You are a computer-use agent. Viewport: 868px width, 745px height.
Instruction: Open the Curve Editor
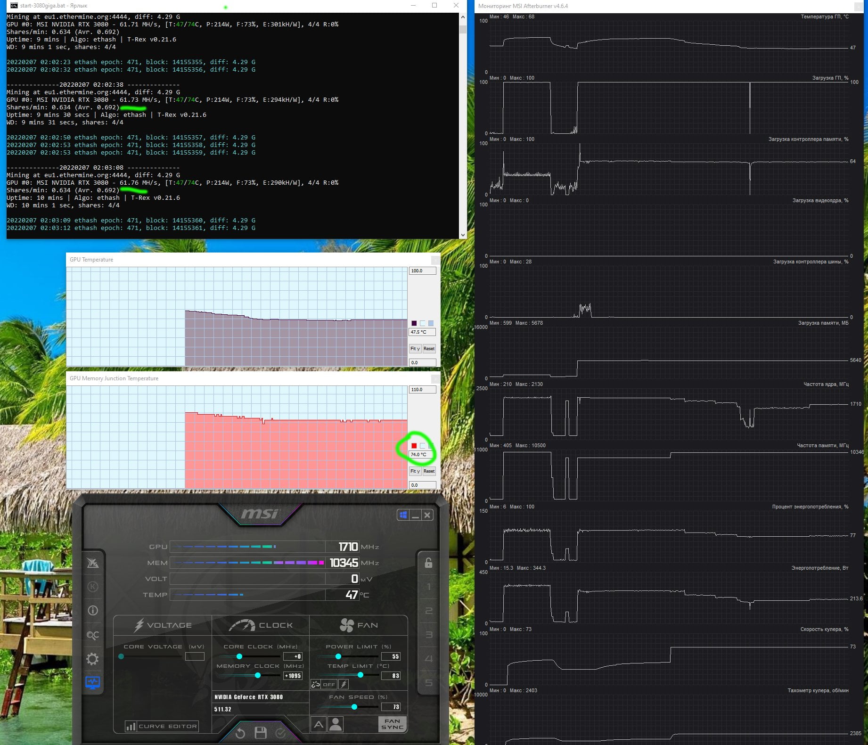162,726
